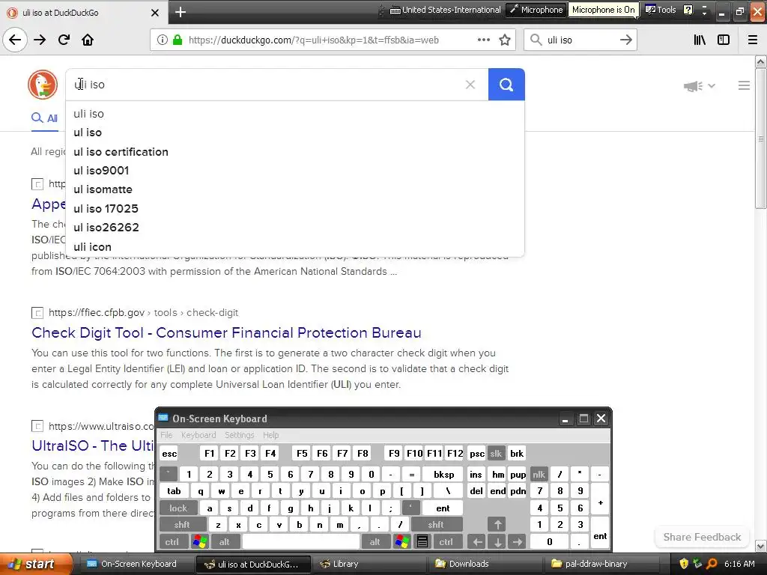Open the page actions three-dot menu
The image size is (767, 575).
(483, 40)
